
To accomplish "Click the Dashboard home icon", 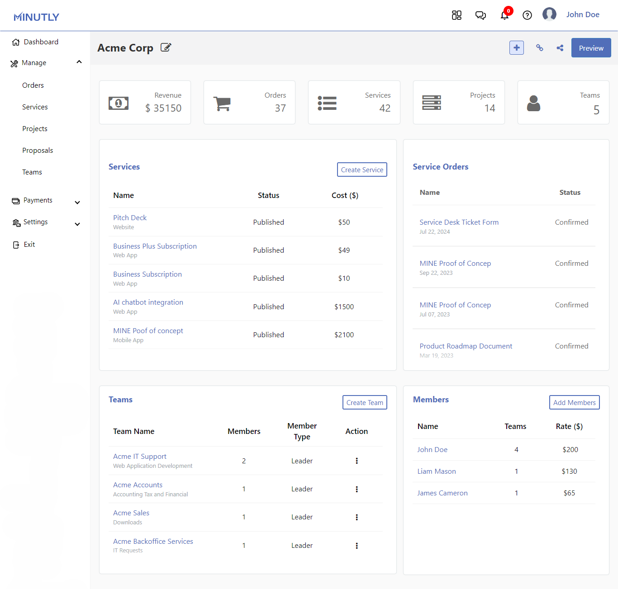I will point(16,42).
